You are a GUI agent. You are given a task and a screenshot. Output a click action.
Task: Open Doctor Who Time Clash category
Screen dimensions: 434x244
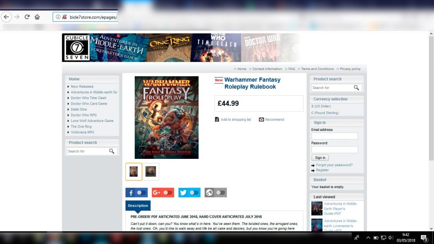(x=89, y=98)
